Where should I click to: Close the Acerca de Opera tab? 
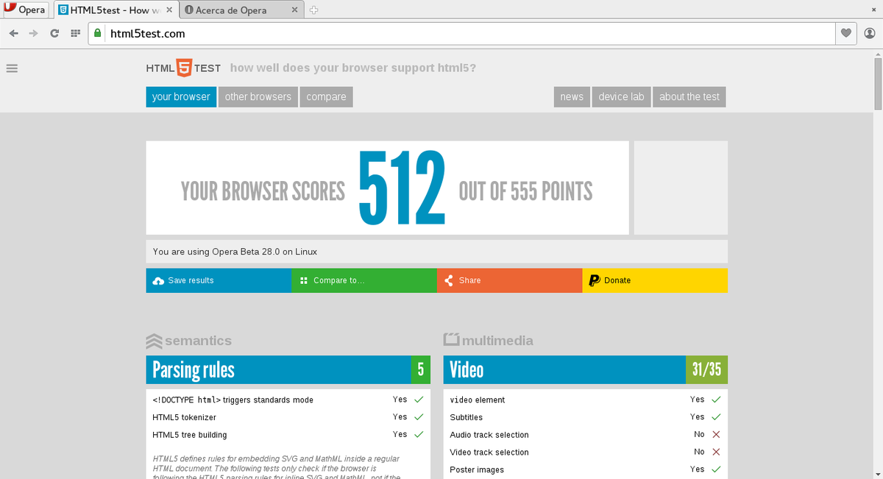[295, 10]
